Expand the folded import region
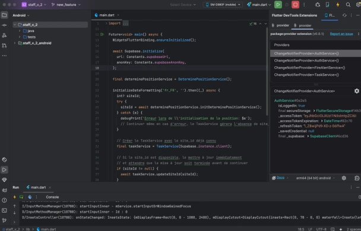Image resolution: width=361 pixels, height=231 pixels. coord(106,24)
